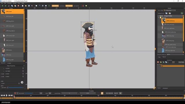This screenshot has width=185, height=104.
Task: Switch to the Hierarchy tab
Action: click(x=3, y=63)
